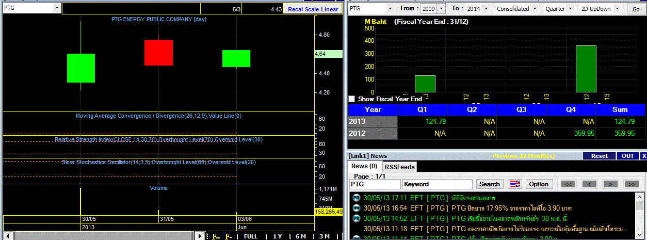Viewport: 647px width, 240px height.
Task: Click the Year column header
Action: [x=373, y=109]
